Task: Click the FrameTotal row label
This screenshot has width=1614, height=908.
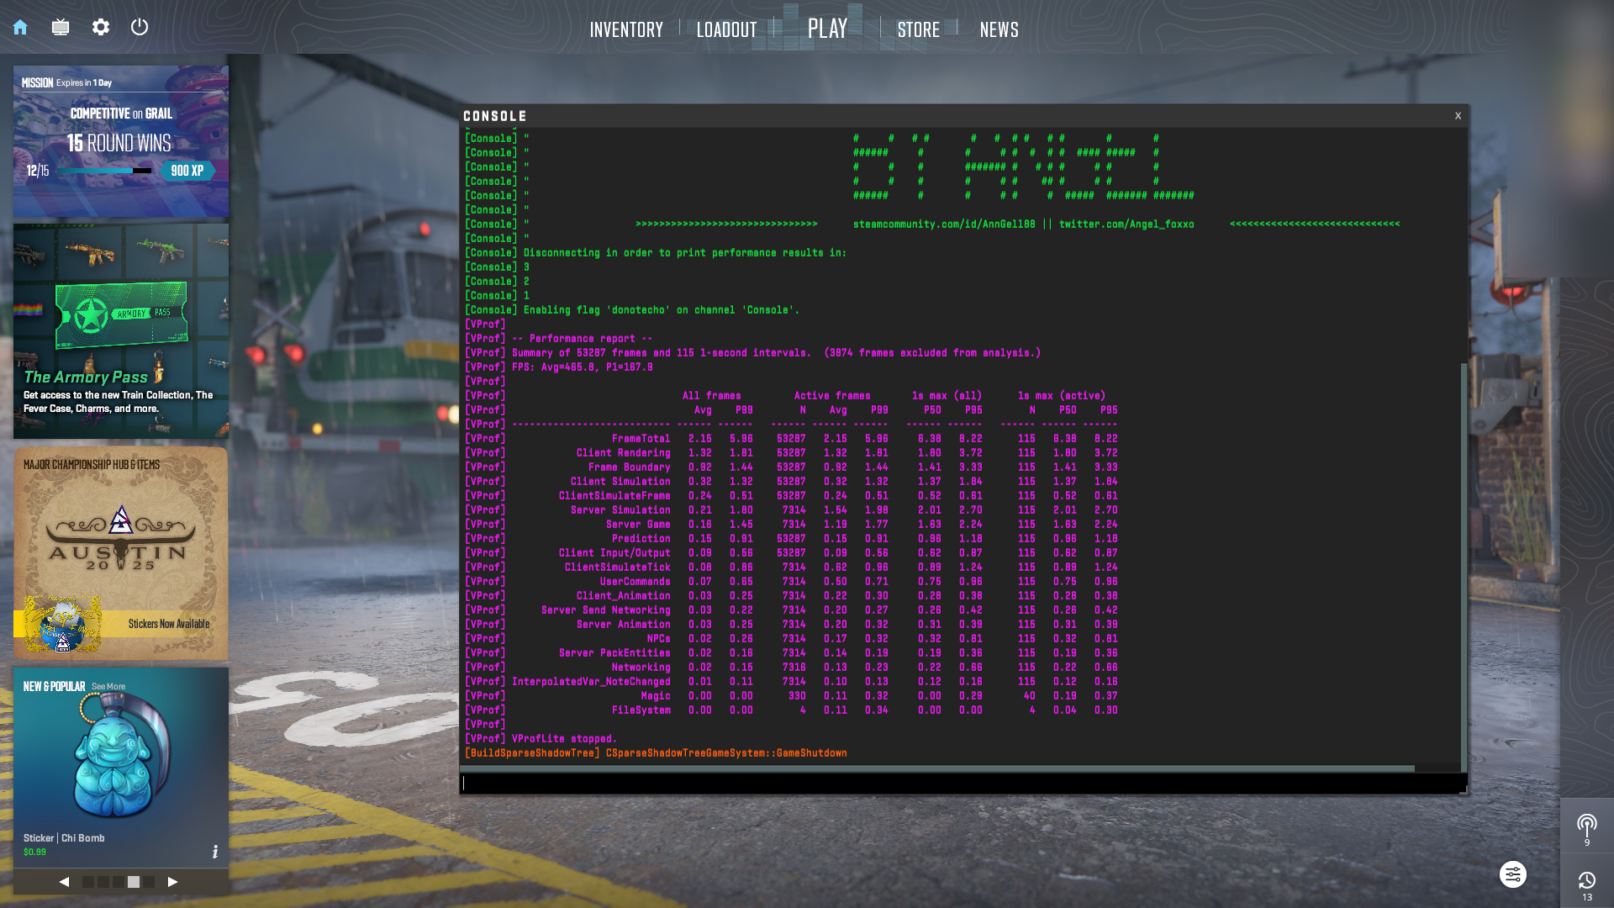Action: click(x=641, y=439)
